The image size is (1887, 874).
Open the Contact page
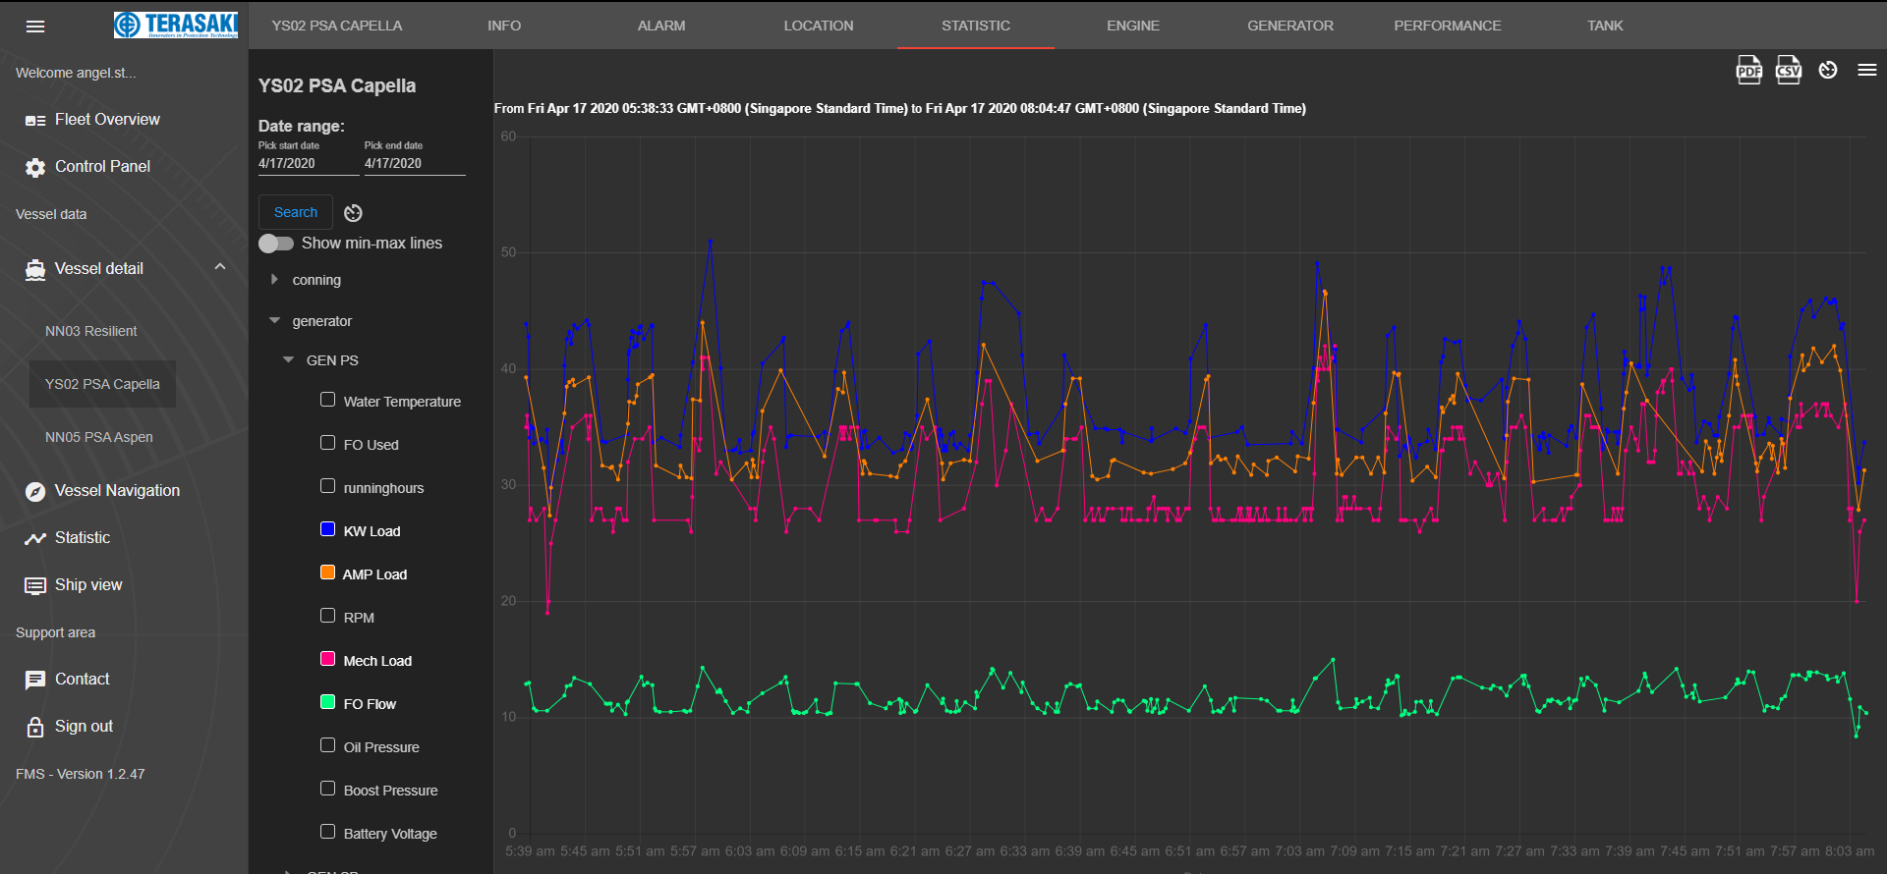click(83, 680)
